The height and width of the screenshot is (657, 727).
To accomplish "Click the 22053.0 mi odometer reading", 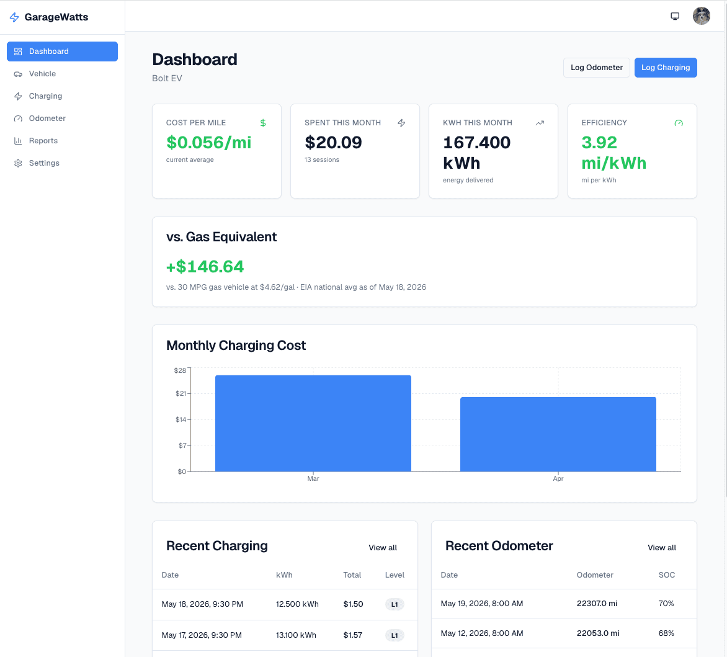I will pyautogui.click(x=597, y=633).
